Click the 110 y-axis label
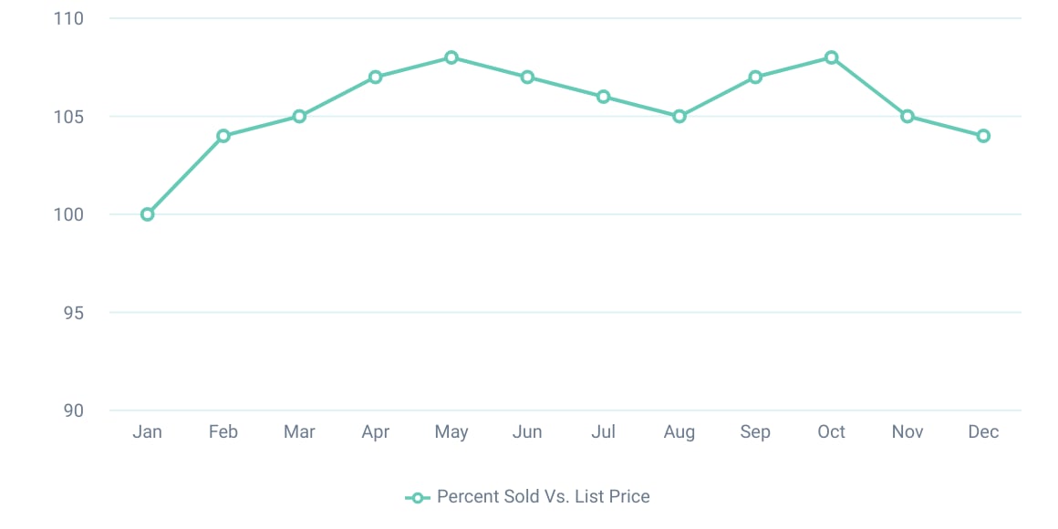The width and height of the screenshot is (1058, 529). (x=68, y=19)
